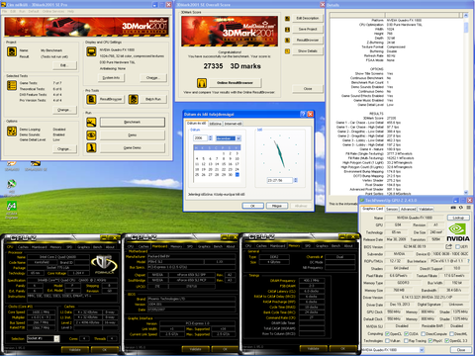Click the time input field under the clock
The image size is (475, 356).
click(280, 180)
